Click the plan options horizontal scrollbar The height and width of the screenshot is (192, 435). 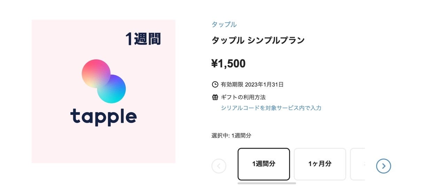click(266, 183)
